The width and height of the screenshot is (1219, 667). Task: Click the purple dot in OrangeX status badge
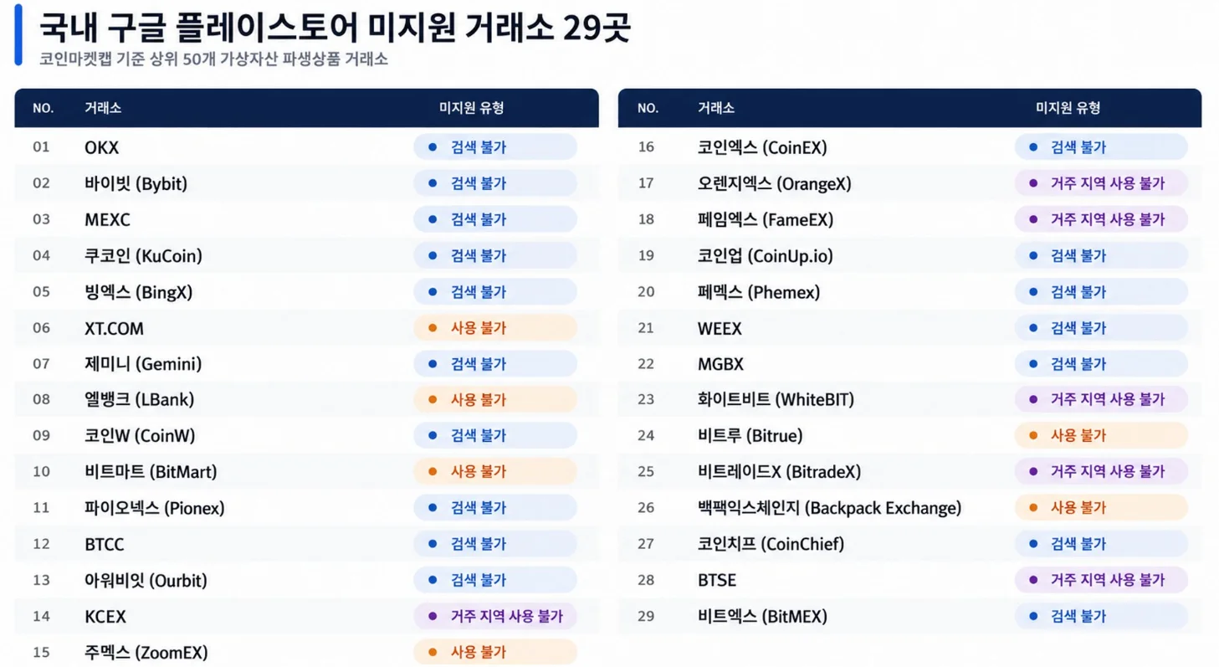(x=1033, y=183)
